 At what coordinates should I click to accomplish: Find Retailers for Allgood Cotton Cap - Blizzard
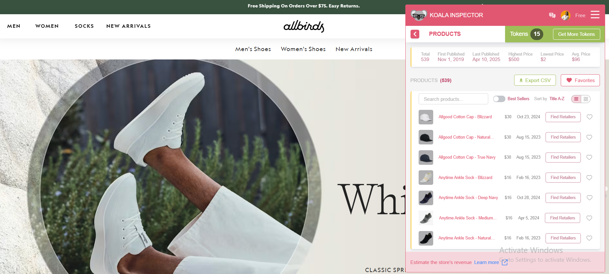[x=563, y=117]
